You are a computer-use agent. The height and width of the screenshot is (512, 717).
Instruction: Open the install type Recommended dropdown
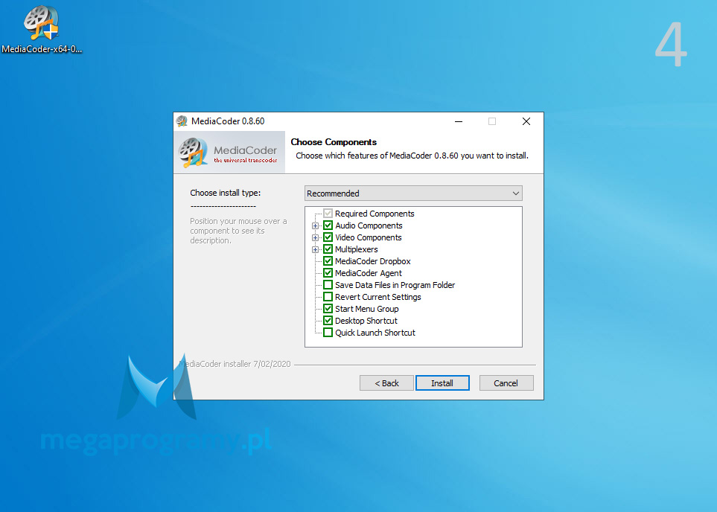pyautogui.click(x=413, y=193)
